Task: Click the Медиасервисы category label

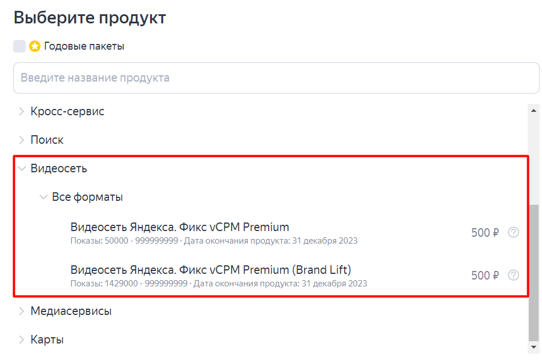Action: [x=71, y=311]
